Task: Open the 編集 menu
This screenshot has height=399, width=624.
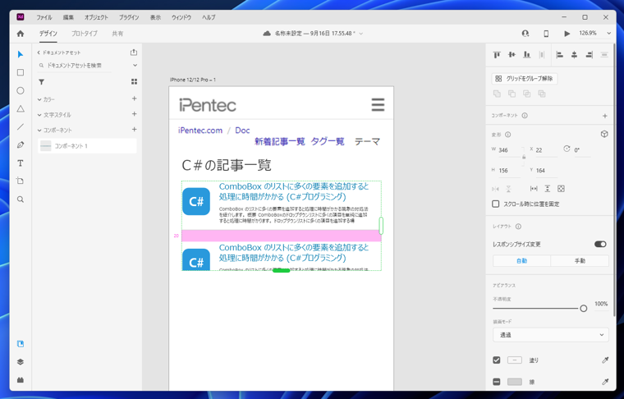Action: click(x=68, y=17)
